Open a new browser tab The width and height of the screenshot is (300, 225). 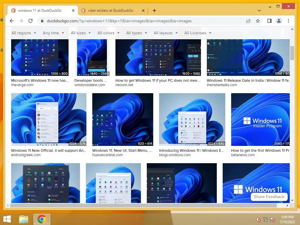coord(154,11)
